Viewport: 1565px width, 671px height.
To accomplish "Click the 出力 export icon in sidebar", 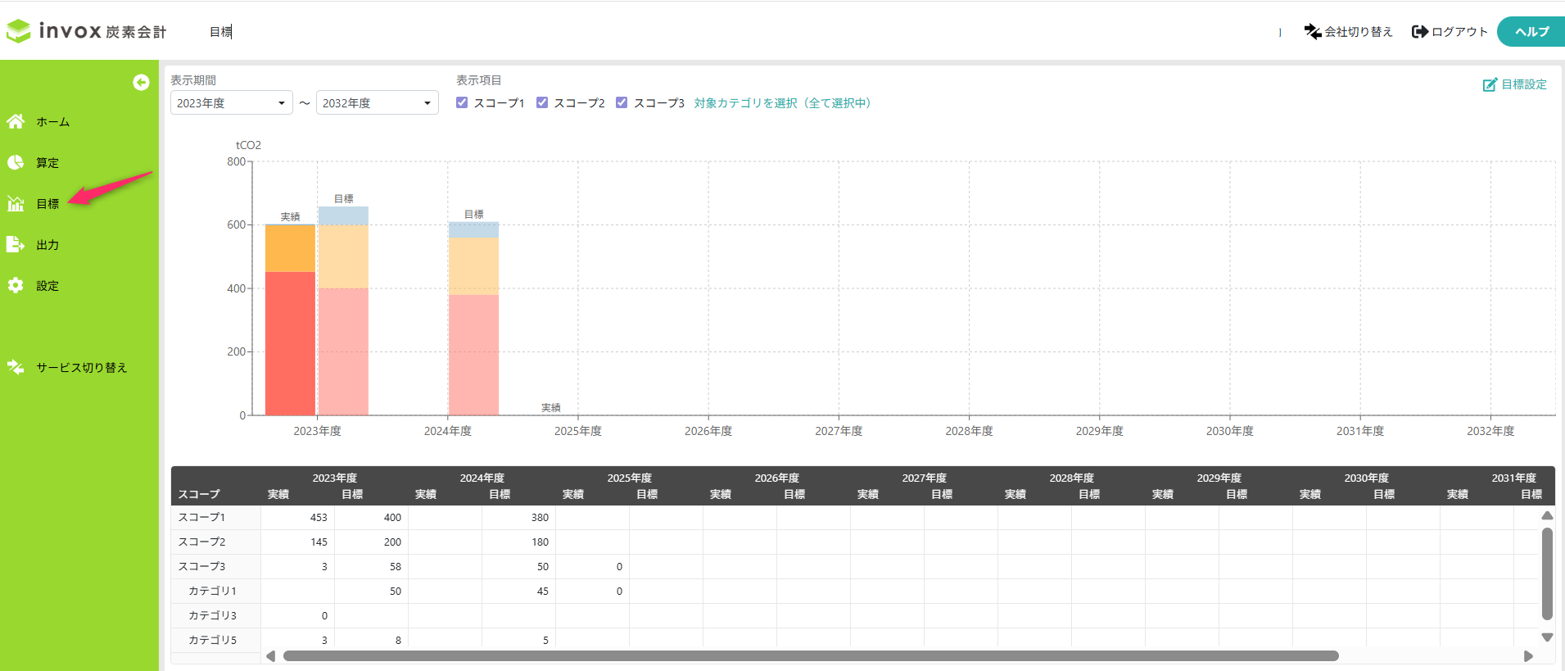I will click(16, 244).
